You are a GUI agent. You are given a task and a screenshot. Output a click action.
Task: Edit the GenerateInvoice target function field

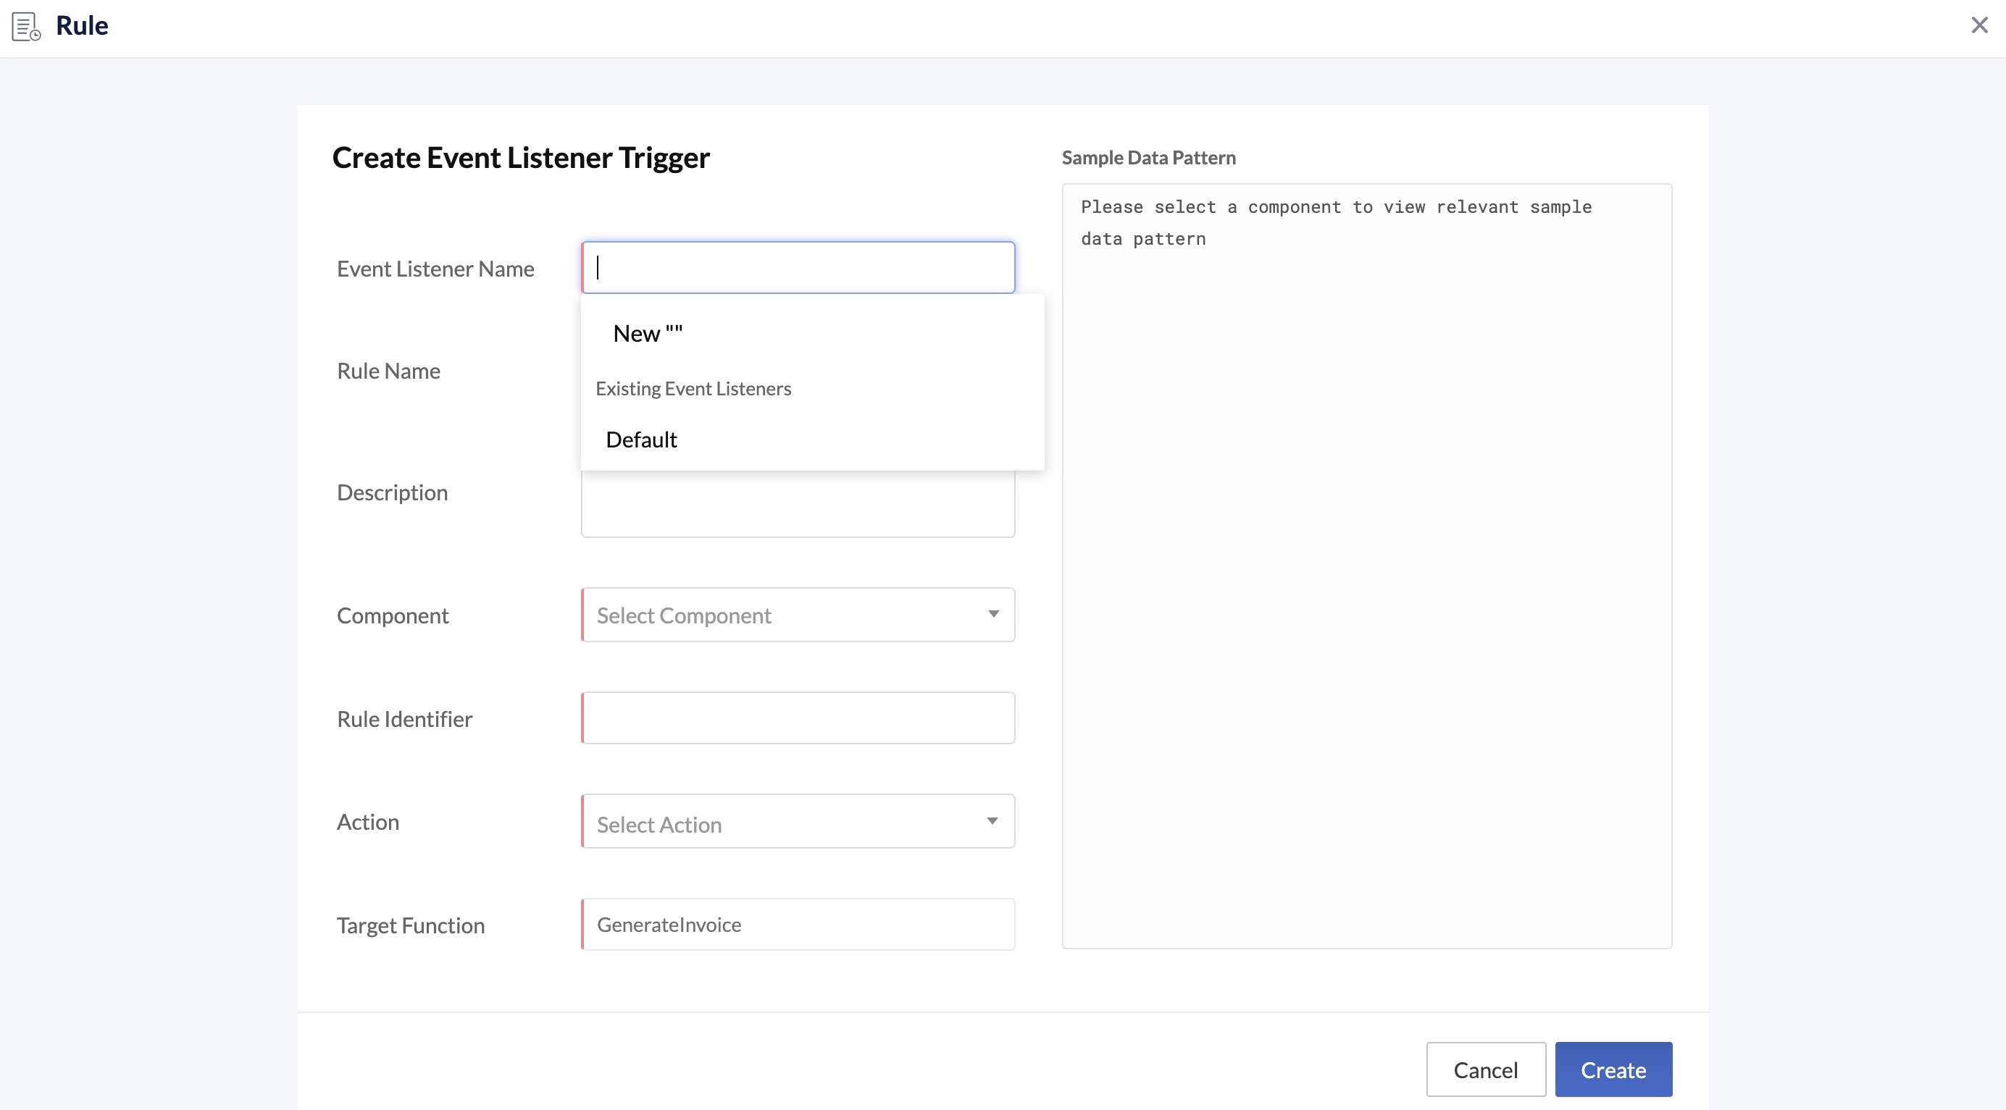[797, 924]
